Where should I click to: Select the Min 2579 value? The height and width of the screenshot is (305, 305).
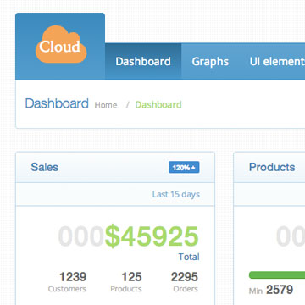[x=271, y=290]
